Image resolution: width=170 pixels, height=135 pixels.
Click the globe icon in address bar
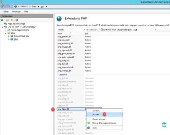(15, 6)
